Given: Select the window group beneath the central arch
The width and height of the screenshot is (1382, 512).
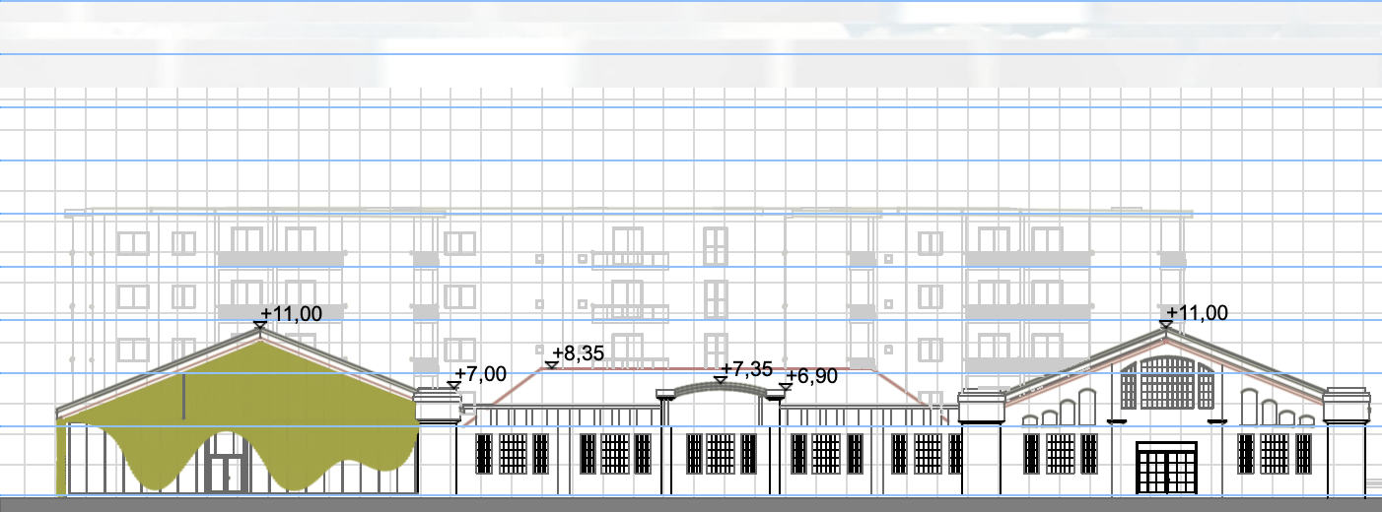Looking at the screenshot, I should (x=722, y=453).
